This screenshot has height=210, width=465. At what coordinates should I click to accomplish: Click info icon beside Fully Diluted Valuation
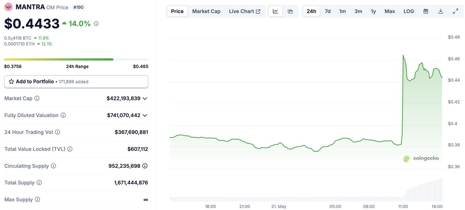coord(63,115)
